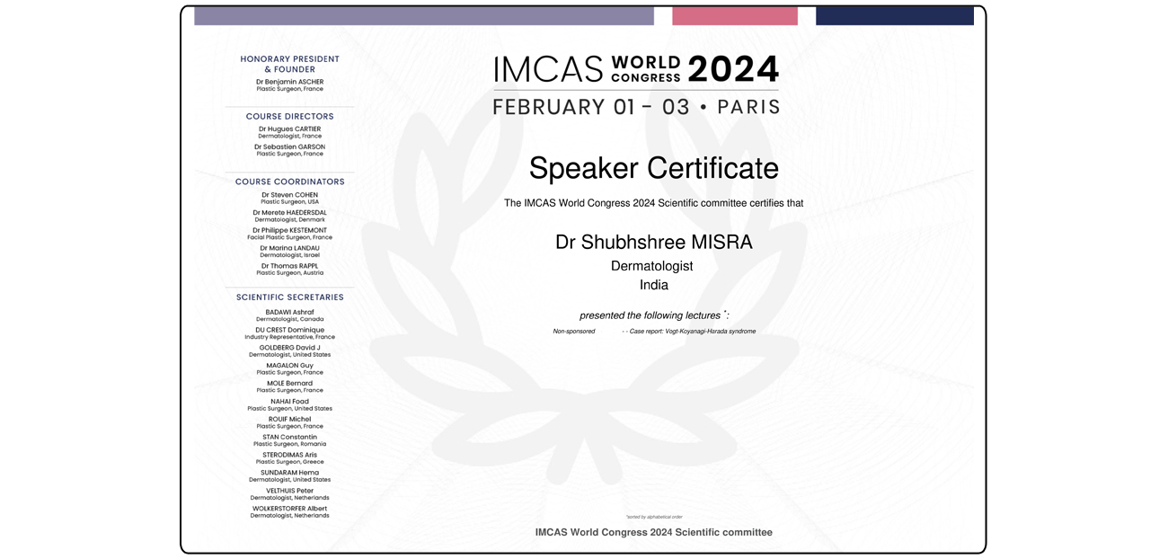Click the "IMCAS WORLD CONGRESS 2024" logo heading
The image size is (1168, 559).
pos(636,69)
